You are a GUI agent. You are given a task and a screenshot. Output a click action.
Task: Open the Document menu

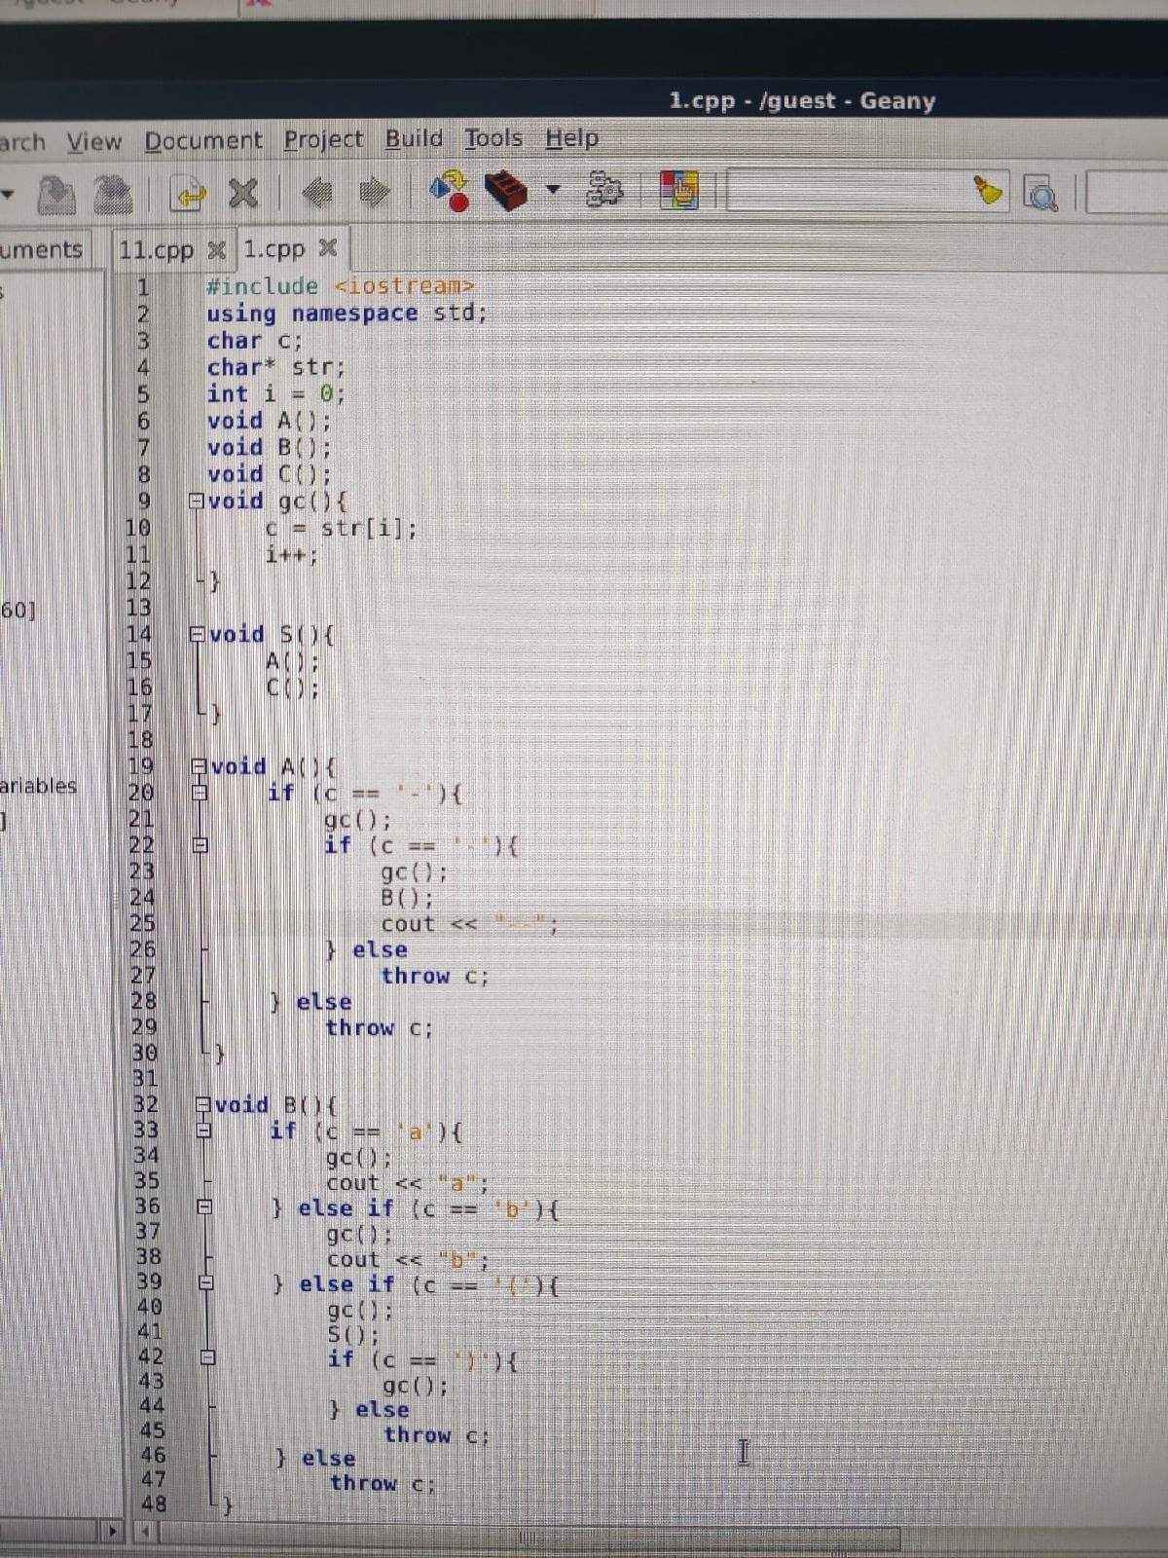(203, 141)
